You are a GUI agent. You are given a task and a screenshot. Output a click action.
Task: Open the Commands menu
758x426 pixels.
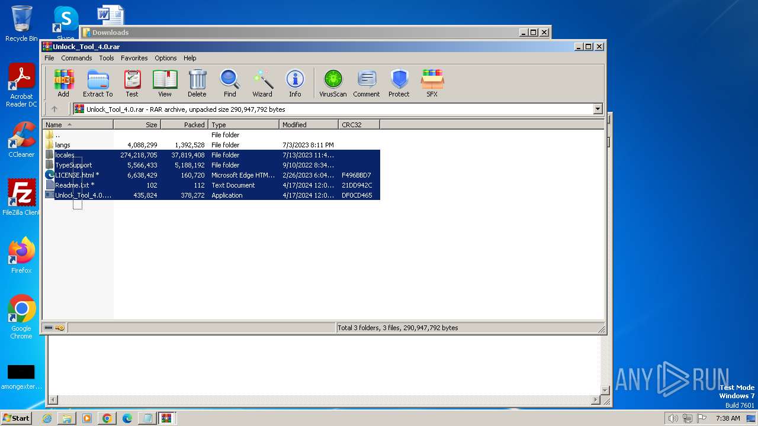coord(76,58)
